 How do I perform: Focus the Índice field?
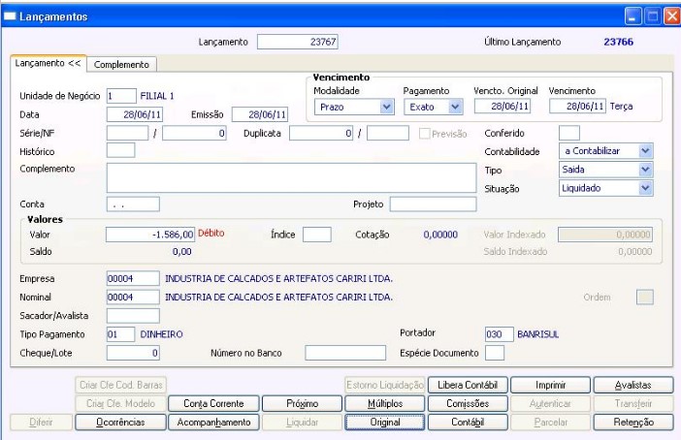pyautogui.click(x=317, y=235)
